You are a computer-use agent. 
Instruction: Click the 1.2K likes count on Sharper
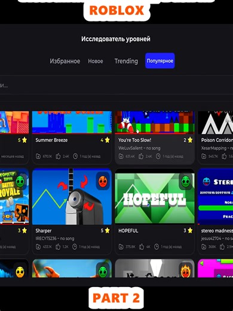[65, 247]
